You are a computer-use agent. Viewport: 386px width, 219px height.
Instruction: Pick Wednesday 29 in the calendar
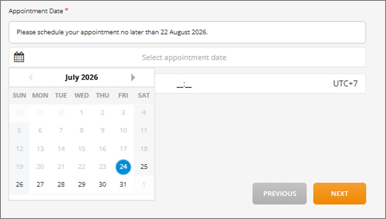pyautogui.click(x=81, y=184)
